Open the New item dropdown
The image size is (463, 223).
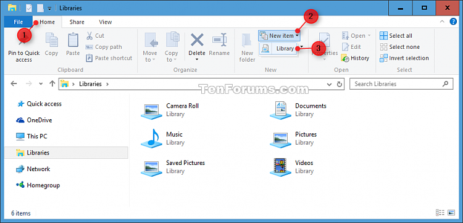(280, 36)
